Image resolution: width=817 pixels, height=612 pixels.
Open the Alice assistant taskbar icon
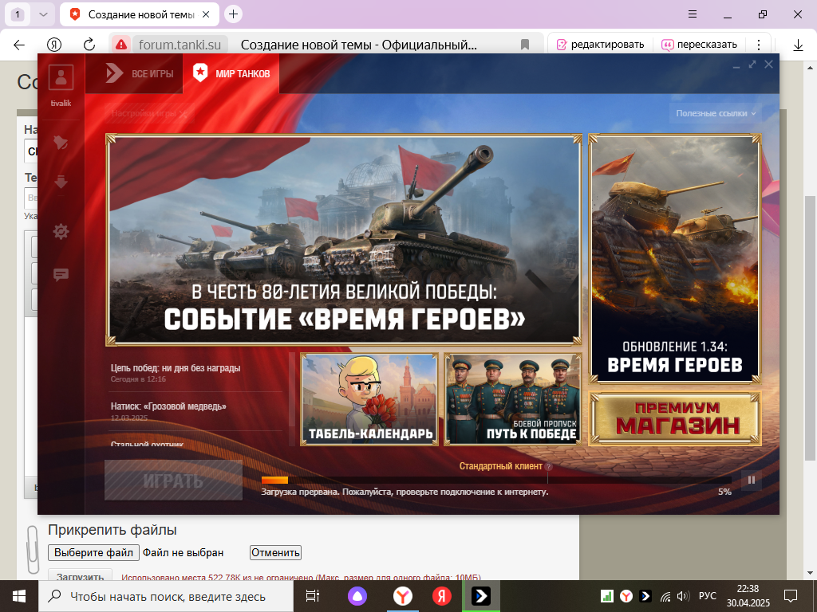coord(357,596)
